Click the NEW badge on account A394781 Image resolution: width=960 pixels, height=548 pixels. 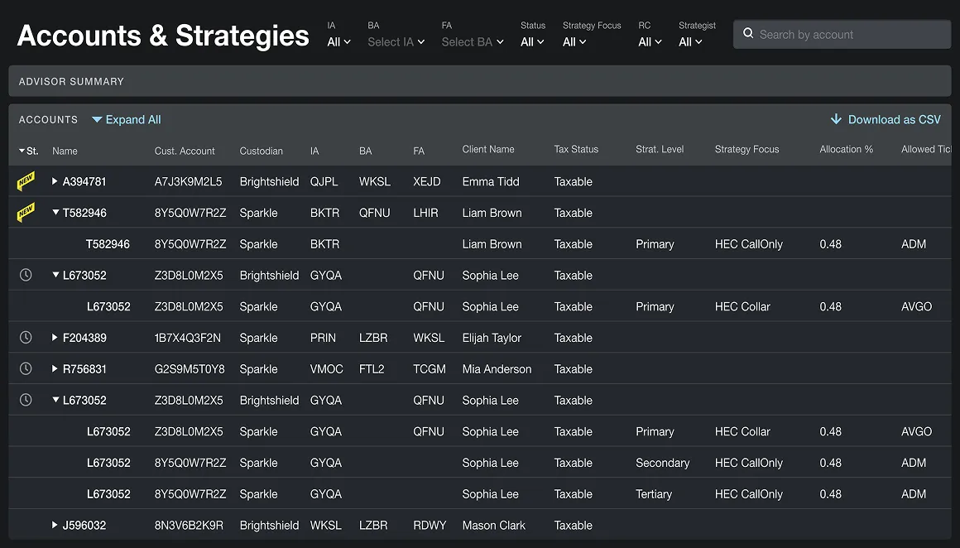pyautogui.click(x=26, y=181)
